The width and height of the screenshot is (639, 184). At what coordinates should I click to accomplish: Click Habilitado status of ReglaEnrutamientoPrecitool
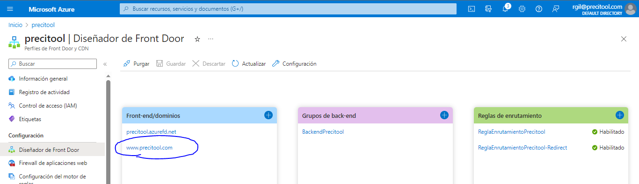608,132
